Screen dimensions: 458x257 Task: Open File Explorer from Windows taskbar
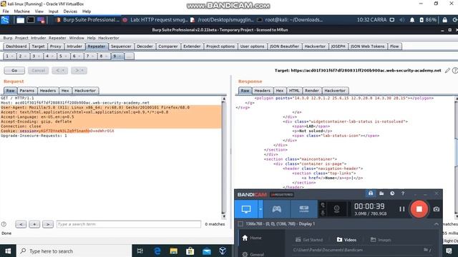(173, 251)
